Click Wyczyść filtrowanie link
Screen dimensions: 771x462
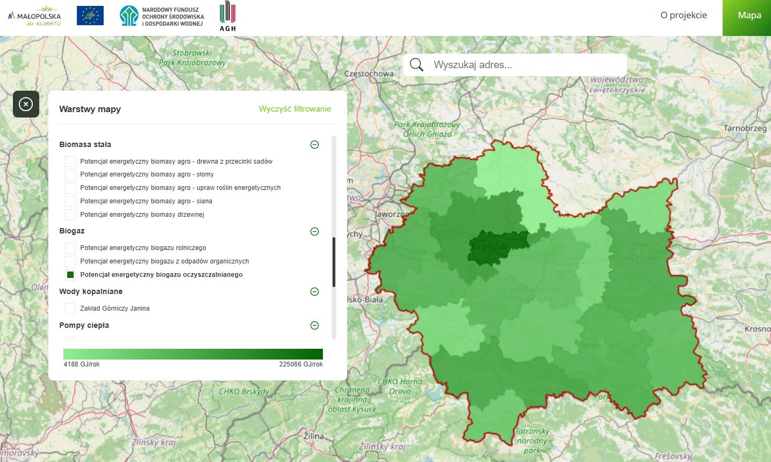click(x=295, y=109)
